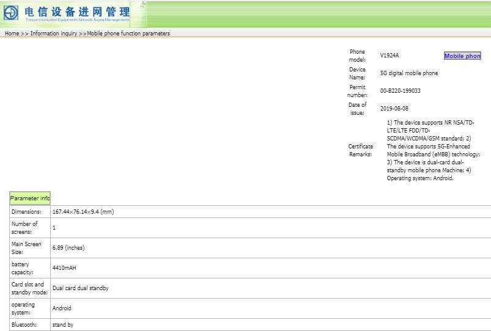Viewport: 491px width, 331px height.
Task: Select device name 5G digital mobile phone
Action: tap(409, 73)
